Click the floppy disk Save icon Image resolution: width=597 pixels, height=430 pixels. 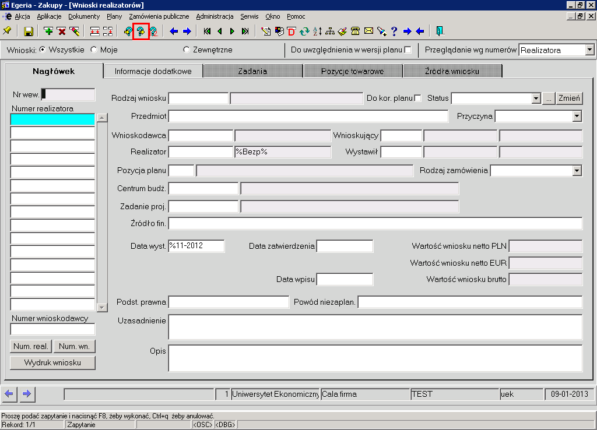click(x=29, y=31)
